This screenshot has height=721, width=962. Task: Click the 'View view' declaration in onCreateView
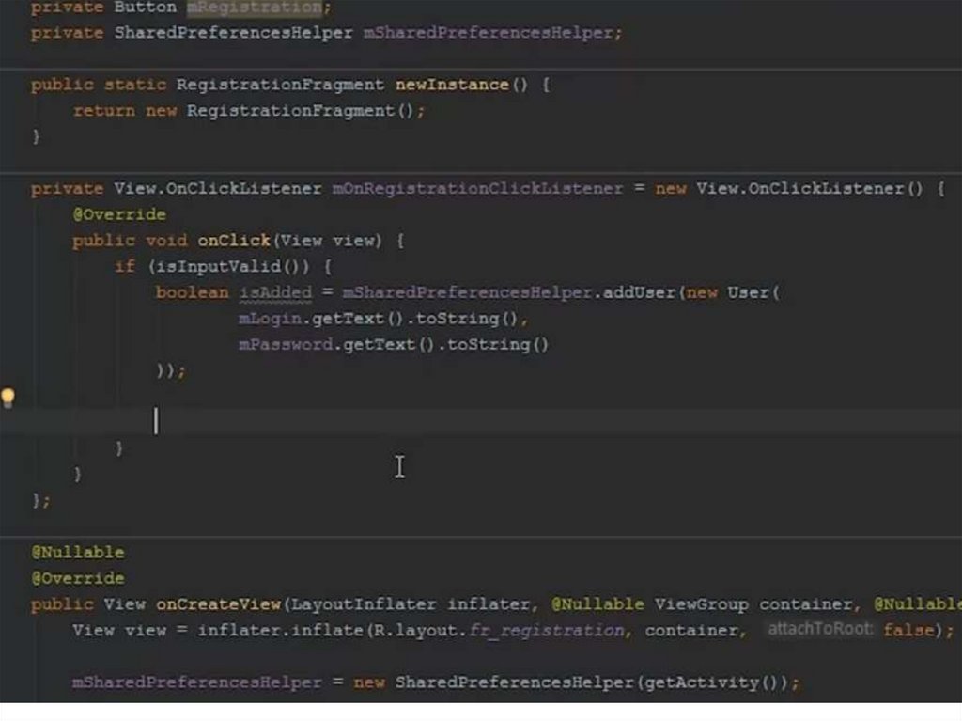tap(119, 630)
